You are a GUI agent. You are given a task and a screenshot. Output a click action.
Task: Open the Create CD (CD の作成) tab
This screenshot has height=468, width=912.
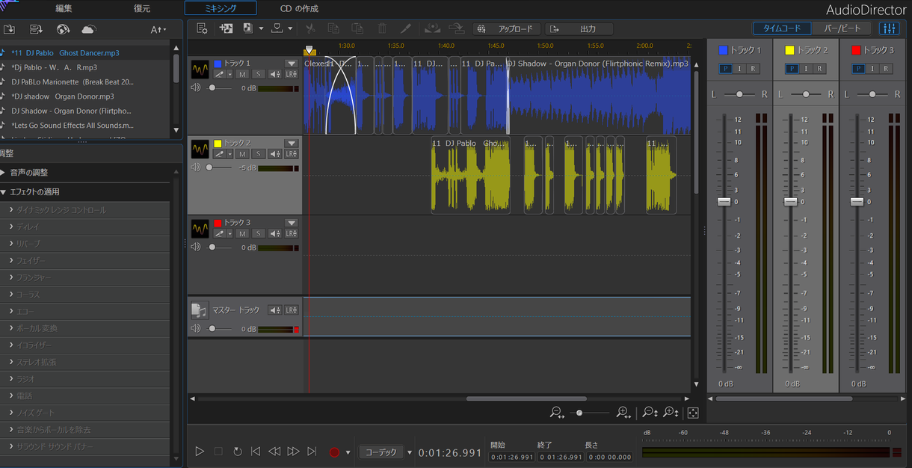299,8
